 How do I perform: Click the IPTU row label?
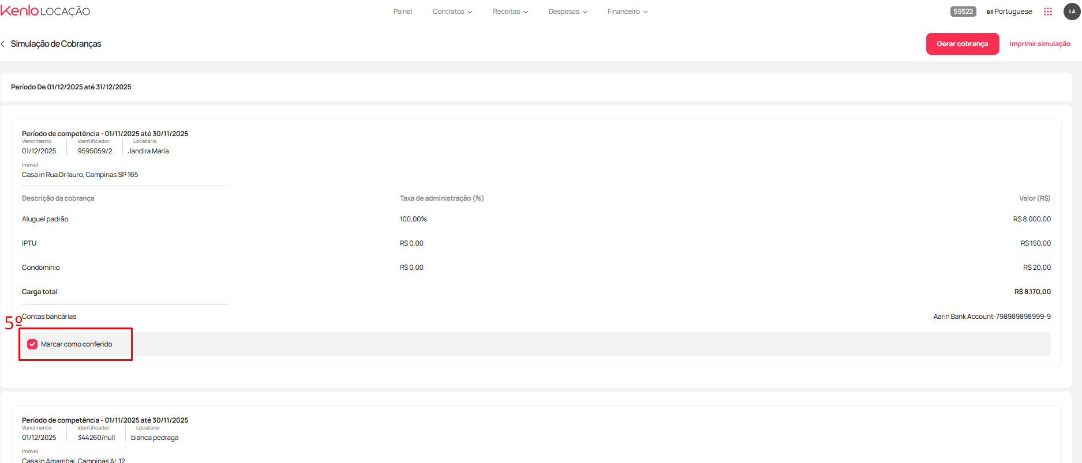pos(29,243)
